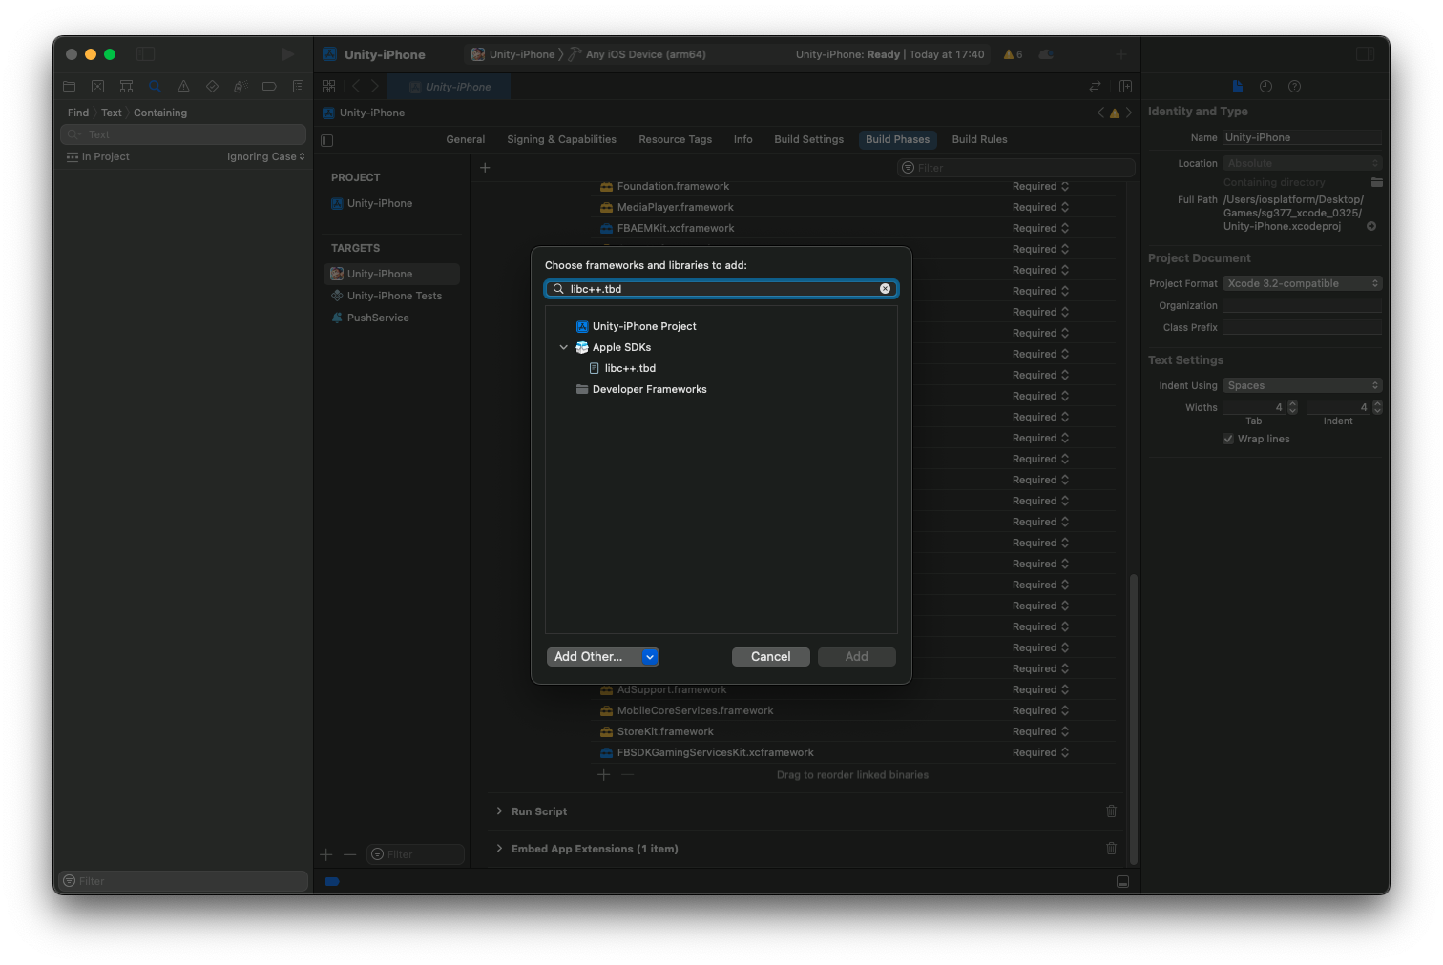This screenshot has height=965, width=1443.
Task: Toggle the inspector panel sidebar icon
Action: point(1366,54)
